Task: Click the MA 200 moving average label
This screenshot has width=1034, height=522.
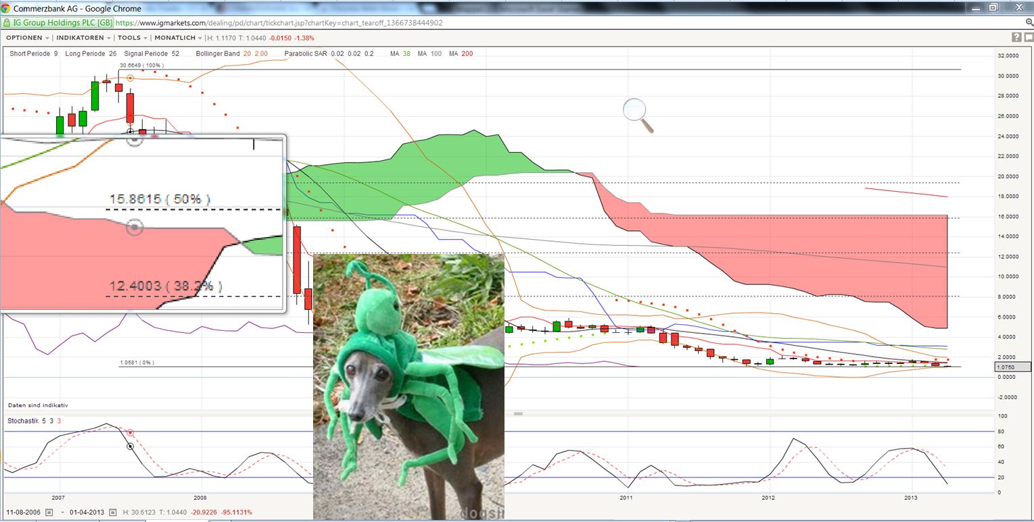Action: (x=460, y=53)
